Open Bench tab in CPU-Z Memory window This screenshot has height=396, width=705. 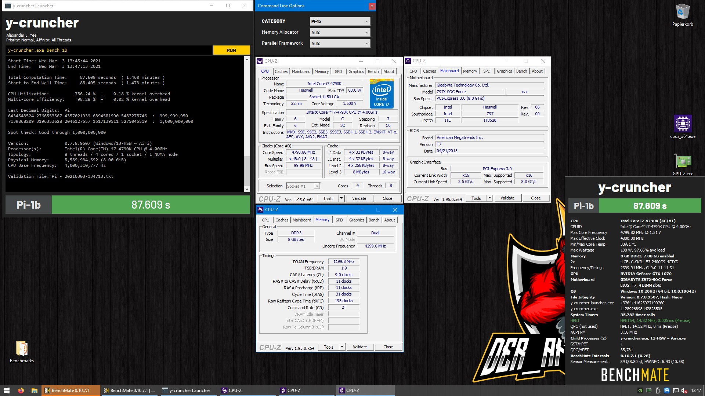pyautogui.click(x=374, y=220)
